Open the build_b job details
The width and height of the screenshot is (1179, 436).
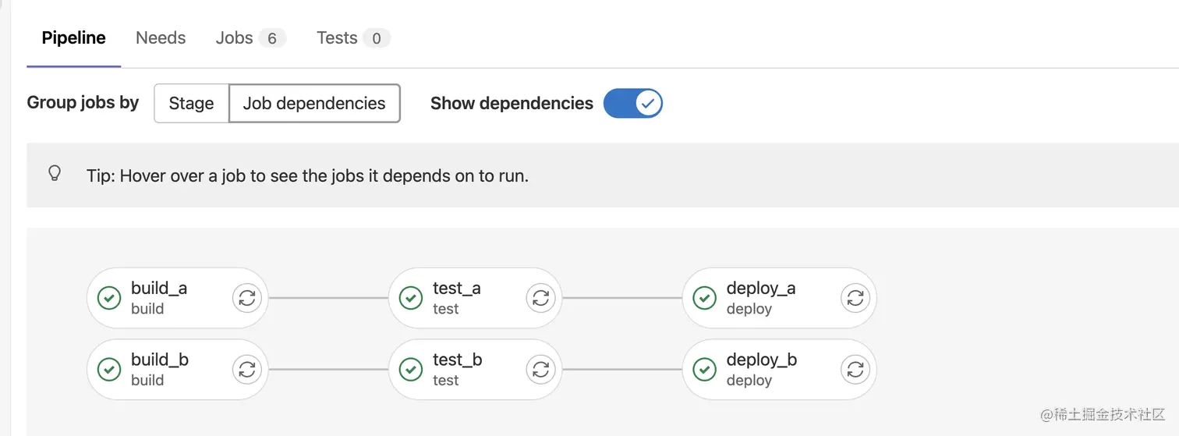pos(161,369)
